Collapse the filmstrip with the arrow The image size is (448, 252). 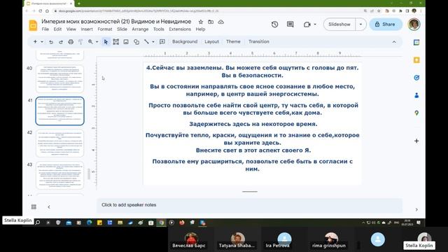49,206
